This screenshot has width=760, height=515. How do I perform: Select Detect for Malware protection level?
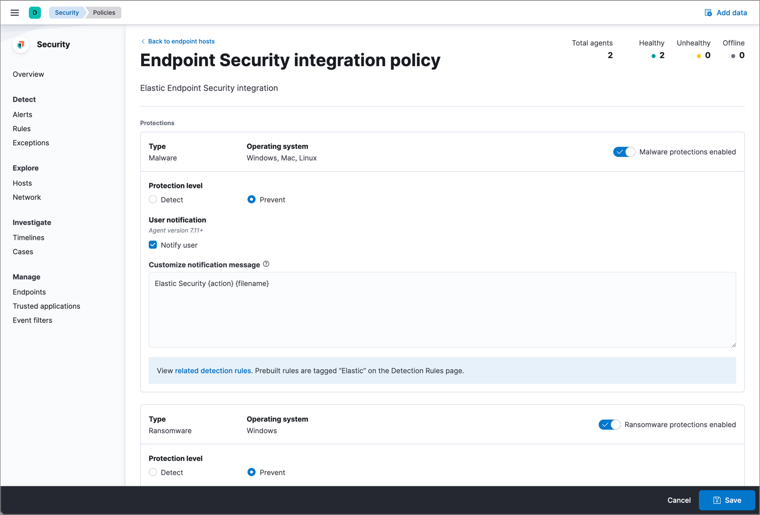pyautogui.click(x=153, y=199)
